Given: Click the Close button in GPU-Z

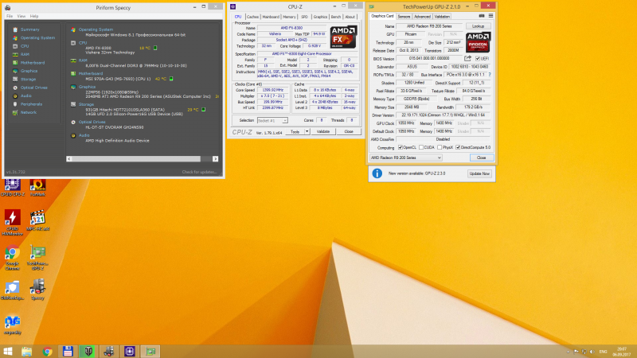Looking at the screenshot, I should coord(482,158).
